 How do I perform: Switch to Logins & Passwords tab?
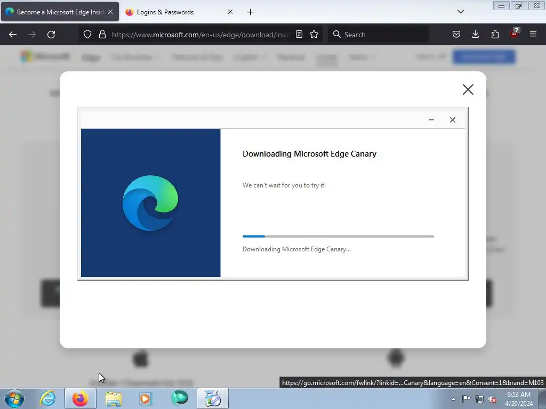pyautogui.click(x=179, y=12)
